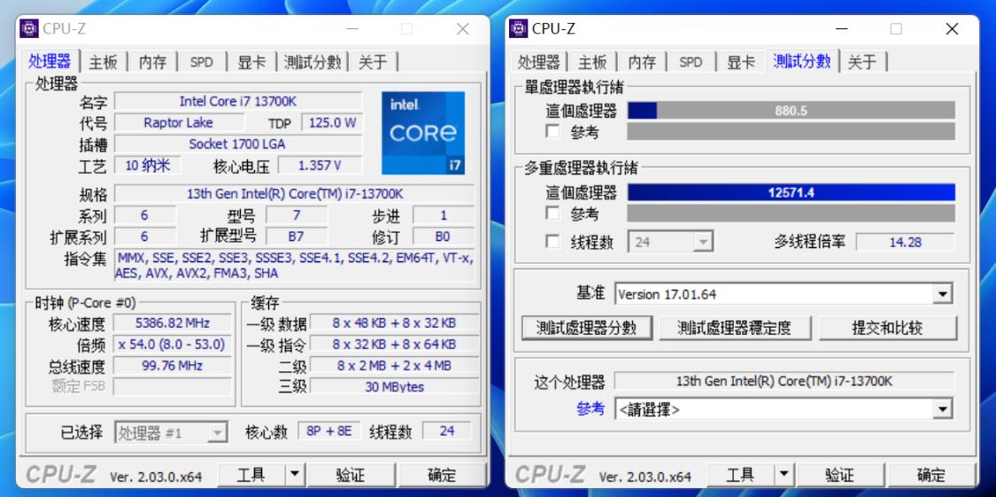Click 測試處理器分數 button
Viewport: 996px width, 497px height.
[587, 328]
